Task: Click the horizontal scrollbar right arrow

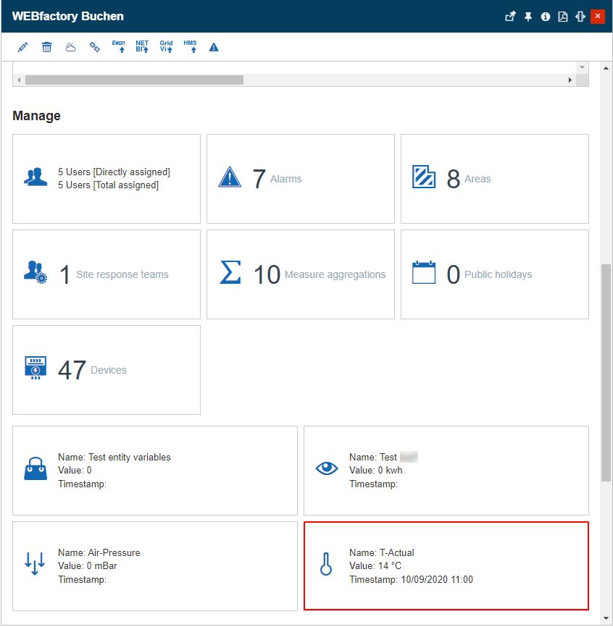Action: click(x=570, y=80)
